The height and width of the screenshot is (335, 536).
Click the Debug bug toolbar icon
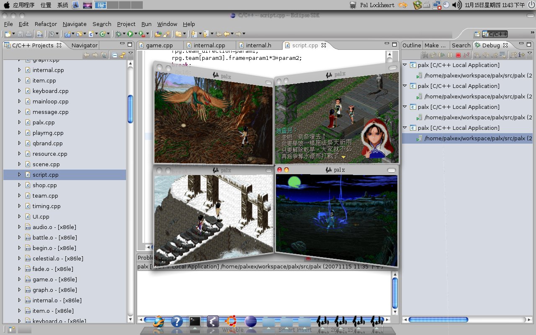pyautogui.click(x=119, y=34)
